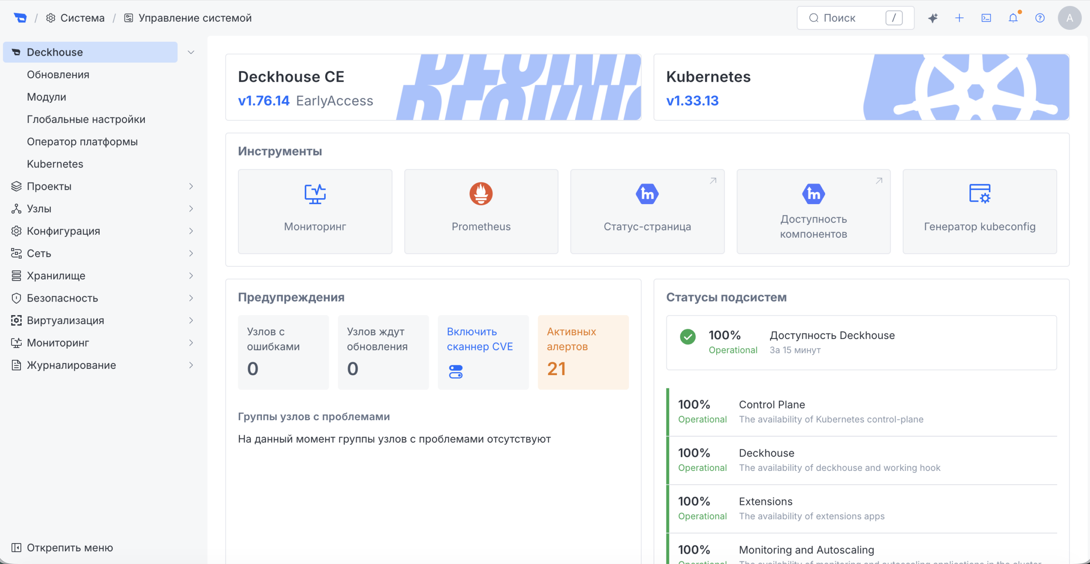Viewport: 1090px width, 564px height.
Task: Open the AI assistant sparkle icon
Action: [x=932, y=18]
